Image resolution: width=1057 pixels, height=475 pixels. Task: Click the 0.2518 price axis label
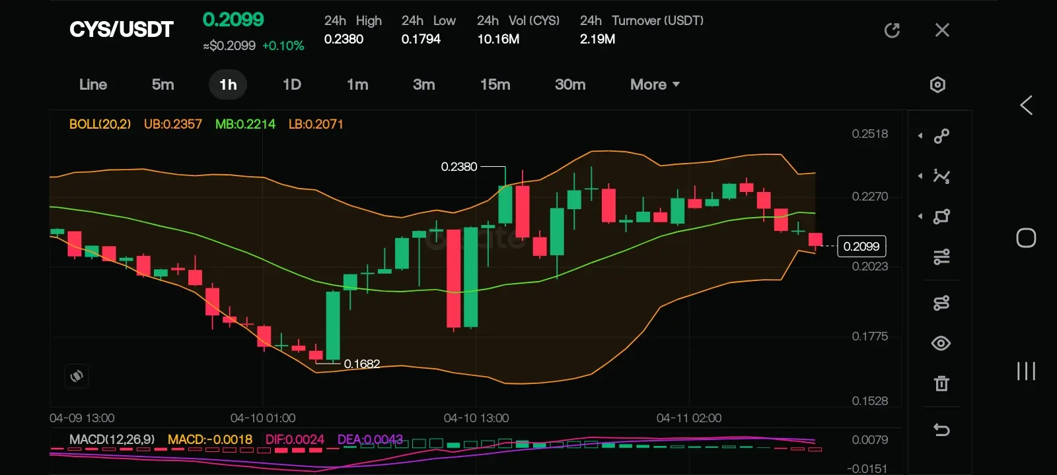point(870,134)
